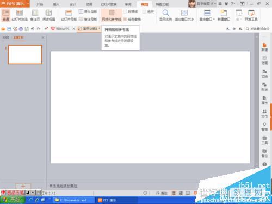Click the 点此查找命令 command search box
This screenshot has height=204, width=272.
point(258,29)
